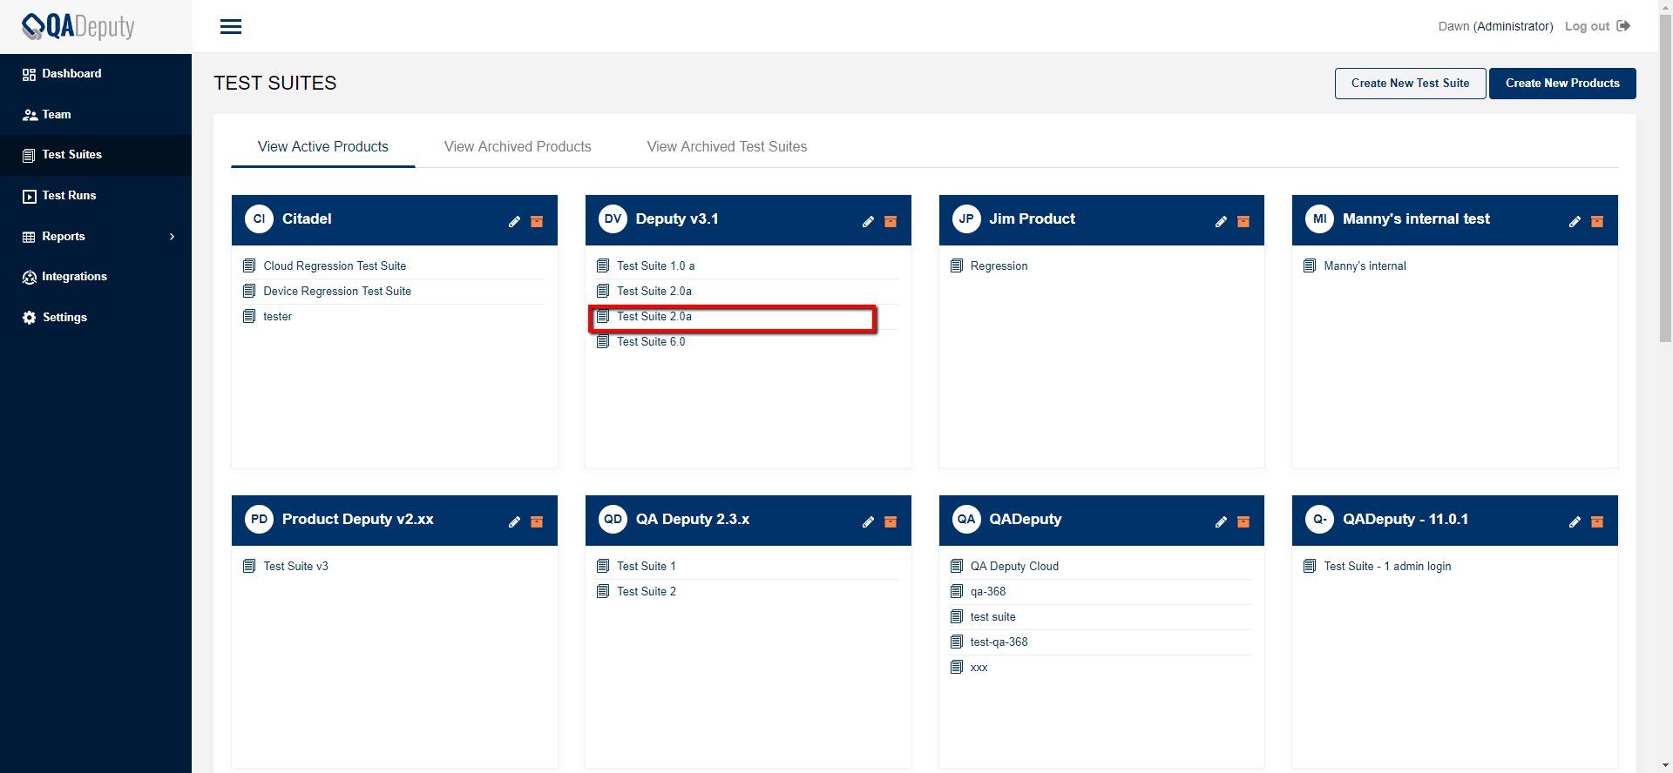The height and width of the screenshot is (773, 1673).
Task: Open Test Suite 2 in QA Deputy 2.3.x
Action: [647, 591]
